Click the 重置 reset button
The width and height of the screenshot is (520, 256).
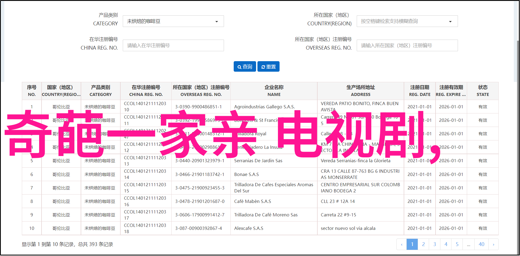click(x=269, y=67)
